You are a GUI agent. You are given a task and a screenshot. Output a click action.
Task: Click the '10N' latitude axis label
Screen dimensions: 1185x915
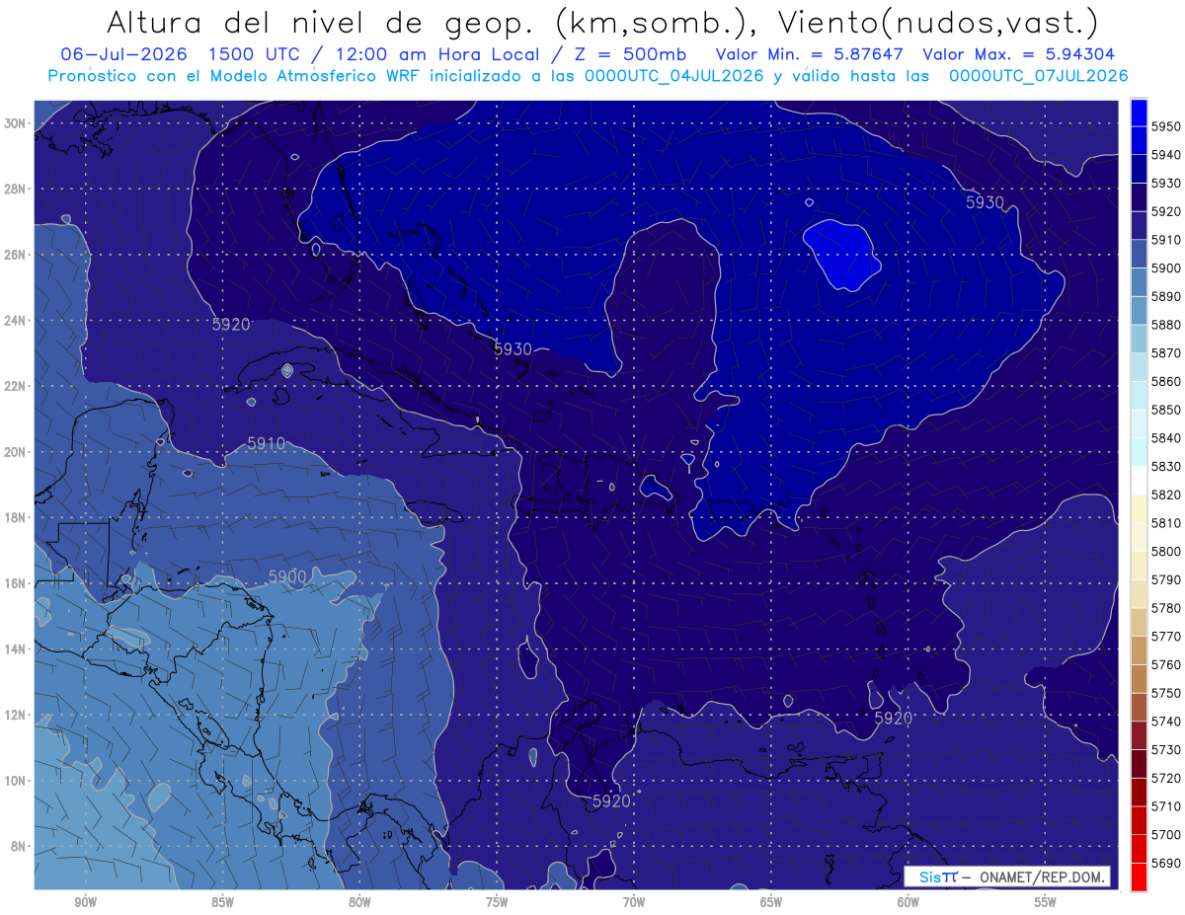tap(16, 781)
